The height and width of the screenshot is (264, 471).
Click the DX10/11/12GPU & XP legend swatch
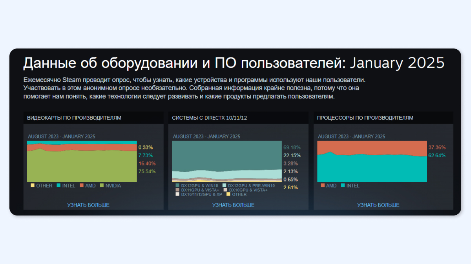177,194
